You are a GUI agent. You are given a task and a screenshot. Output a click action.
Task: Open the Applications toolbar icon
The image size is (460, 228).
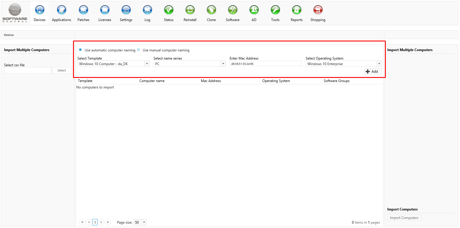61,10
